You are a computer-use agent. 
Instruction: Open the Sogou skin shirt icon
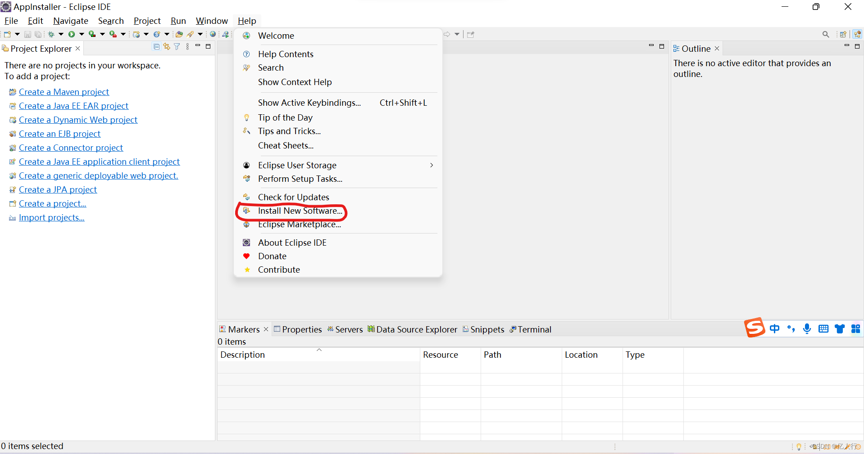839,329
